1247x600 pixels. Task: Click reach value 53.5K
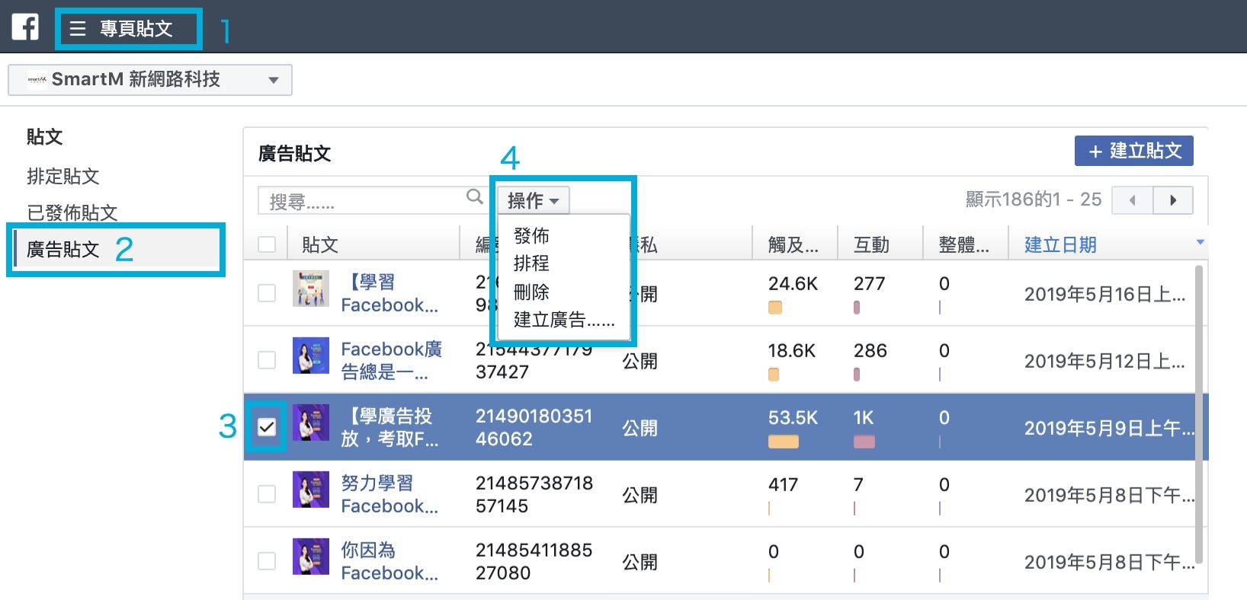pyautogui.click(x=793, y=418)
